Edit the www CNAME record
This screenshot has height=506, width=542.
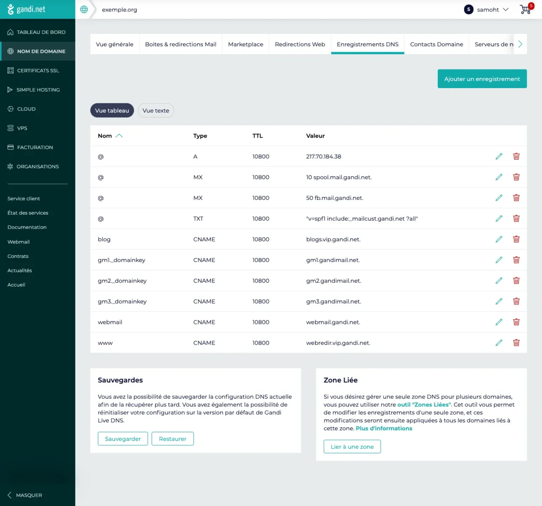coord(499,343)
